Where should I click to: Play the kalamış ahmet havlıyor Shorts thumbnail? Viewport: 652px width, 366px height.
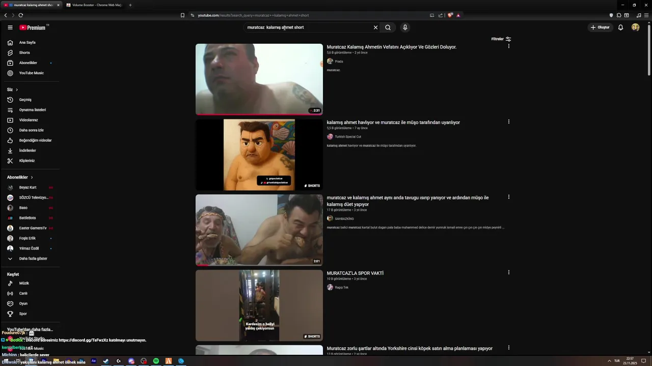(259, 155)
